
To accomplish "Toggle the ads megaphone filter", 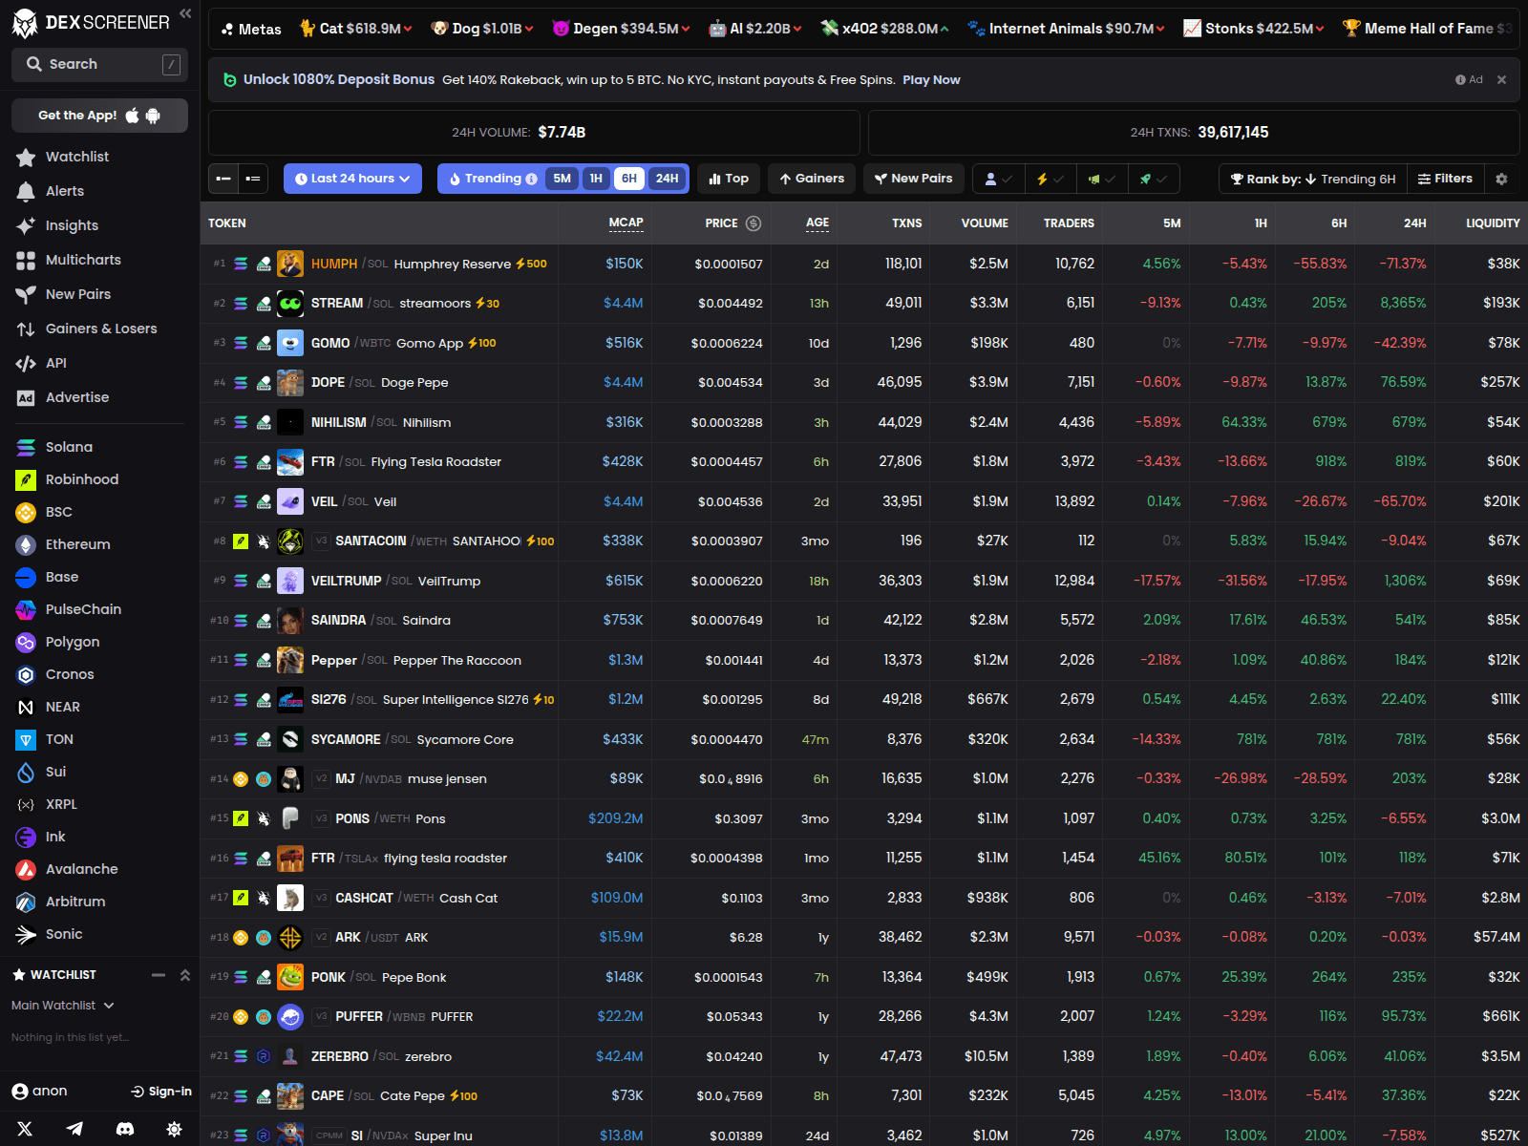I will pyautogui.click(x=1102, y=179).
